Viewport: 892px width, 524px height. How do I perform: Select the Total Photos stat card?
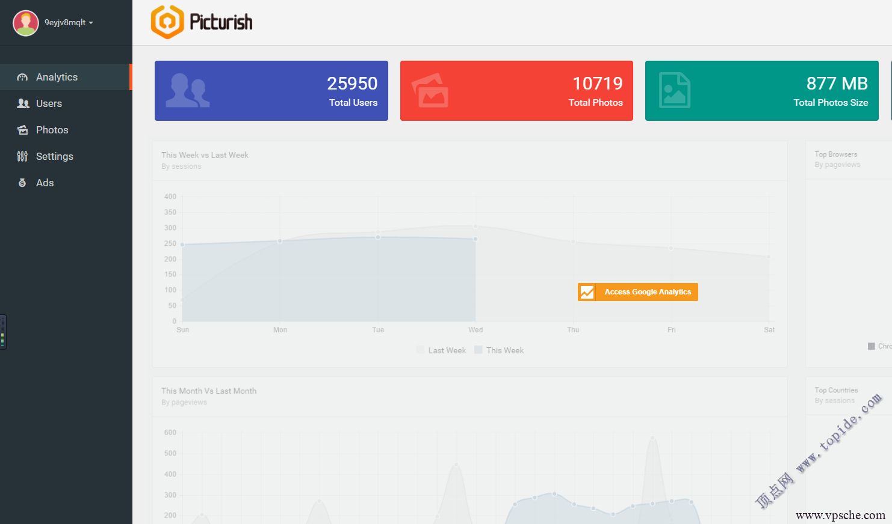516,91
